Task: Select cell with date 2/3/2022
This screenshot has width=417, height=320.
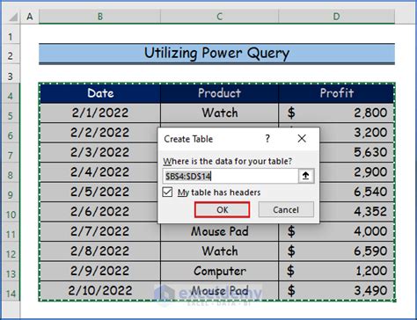Action: pyautogui.click(x=100, y=152)
